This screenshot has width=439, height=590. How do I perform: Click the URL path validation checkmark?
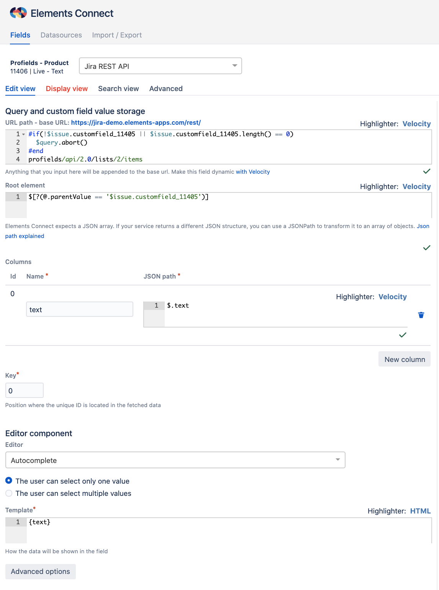coord(426,171)
